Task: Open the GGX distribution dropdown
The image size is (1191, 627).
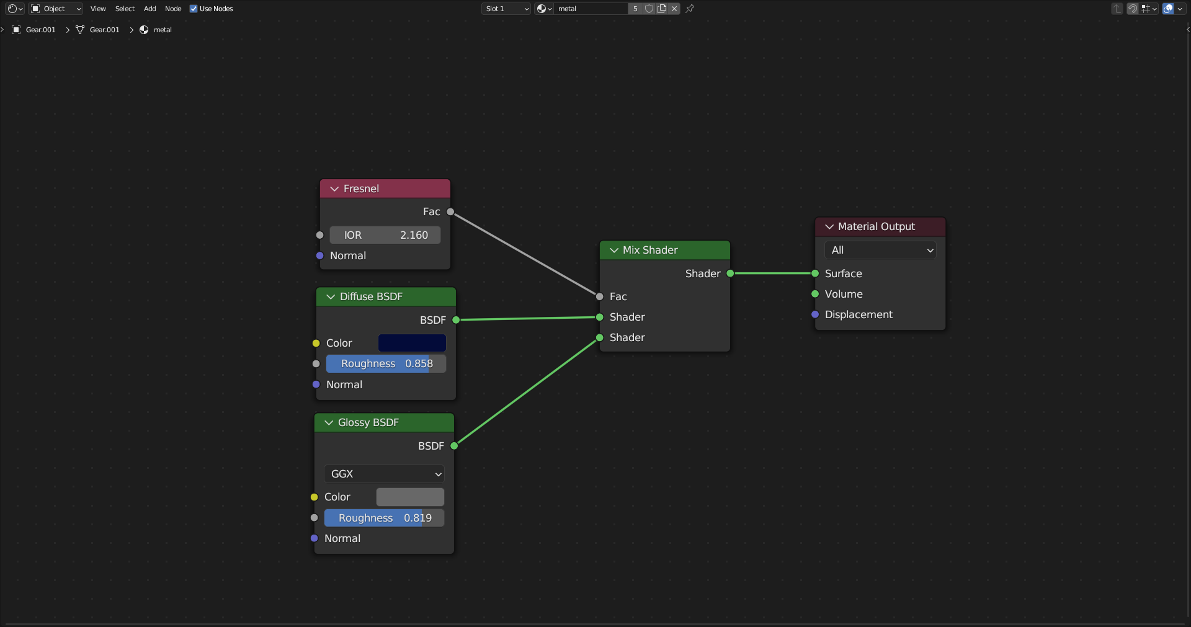Action: point(384,474)
